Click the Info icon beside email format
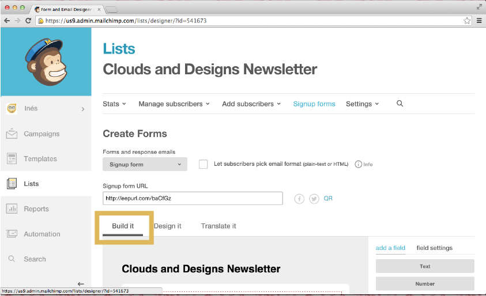486x296 pixels. [358, 164]
